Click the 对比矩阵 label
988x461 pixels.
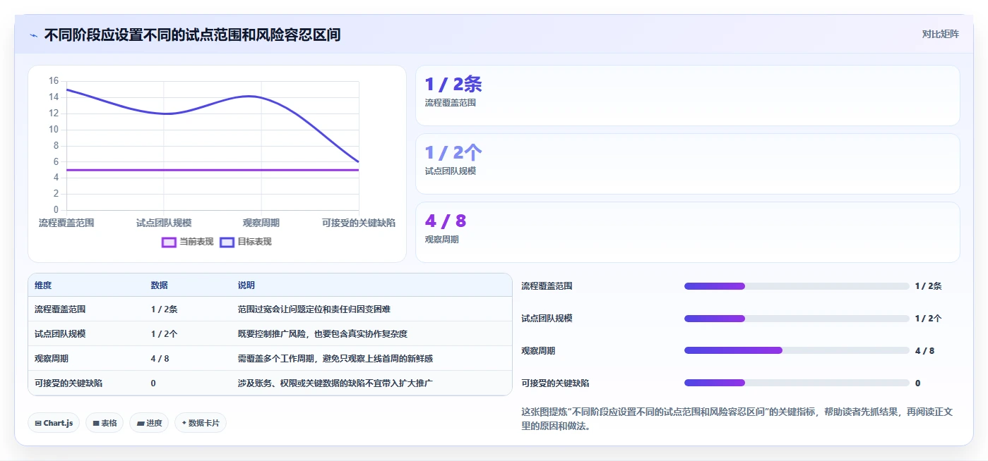[940, 34]
